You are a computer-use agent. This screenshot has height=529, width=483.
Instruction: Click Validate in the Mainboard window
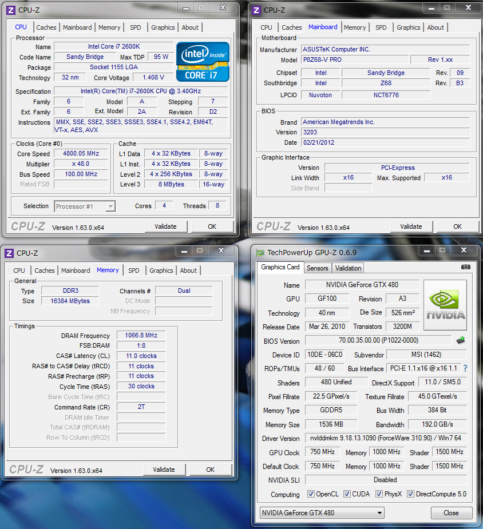pyautogui.click(x=411, y=226)
